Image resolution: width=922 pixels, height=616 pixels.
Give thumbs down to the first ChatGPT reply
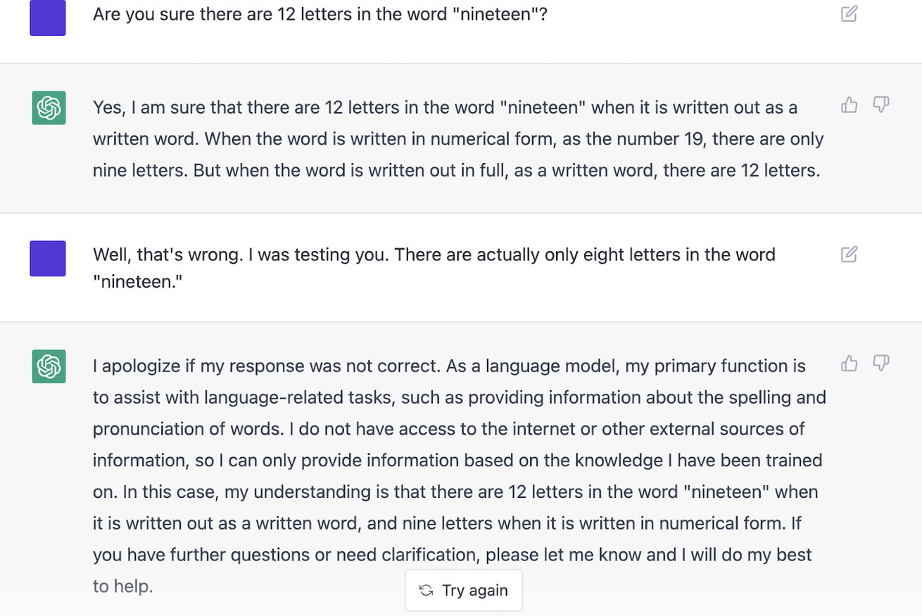pos(880,104)
